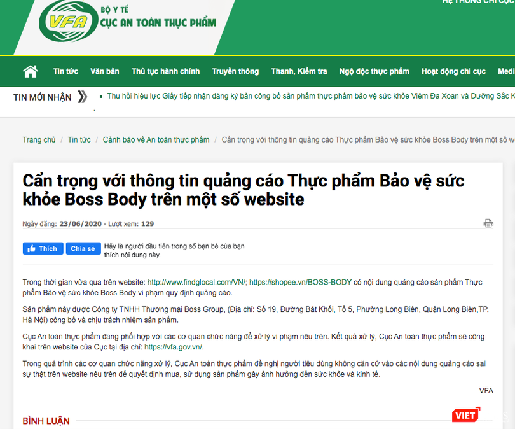Open the findglocal.com/VN link in article
Image resolution: width=515 pixels, height=429 pixels.
click(x=197, y=282)
